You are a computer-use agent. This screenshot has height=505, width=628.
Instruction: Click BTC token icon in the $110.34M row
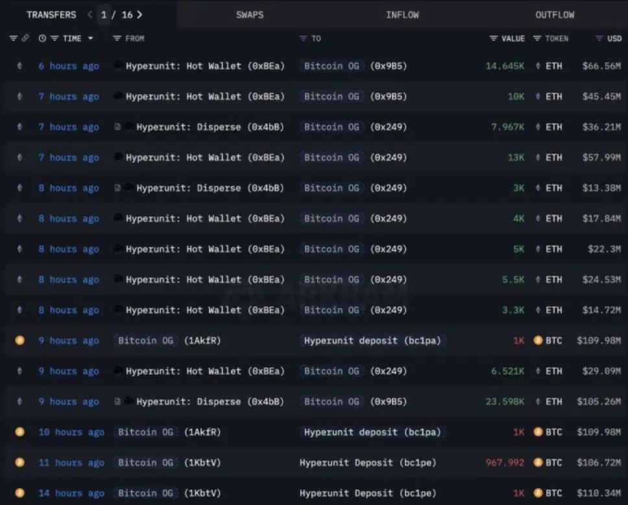[x=538, y=493]
